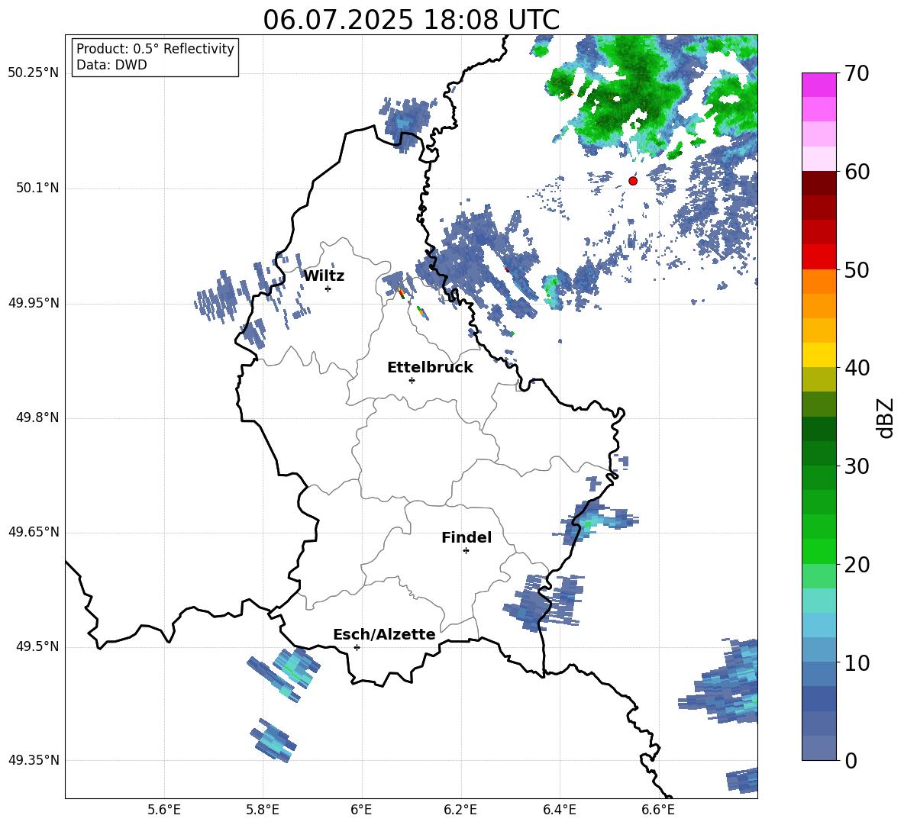Click the Esch/Alzette station cross marker
Viewport: 904px width, 825px height.
point(357,647)
